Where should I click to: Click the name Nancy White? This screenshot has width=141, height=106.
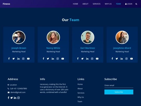53,48
